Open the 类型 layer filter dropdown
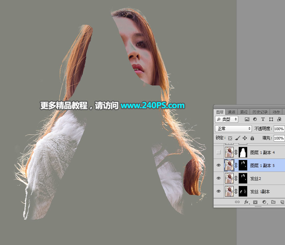Image resolution: width=285 pixels, height=245 pixels. [x=227, y=119]
